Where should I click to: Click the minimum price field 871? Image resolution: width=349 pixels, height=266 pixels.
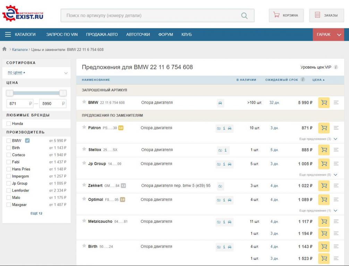point(20,104)
